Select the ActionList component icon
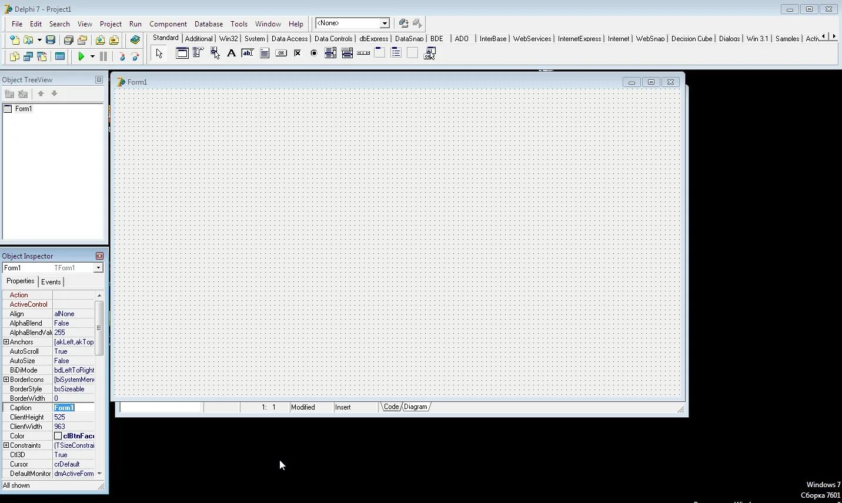 430,53
